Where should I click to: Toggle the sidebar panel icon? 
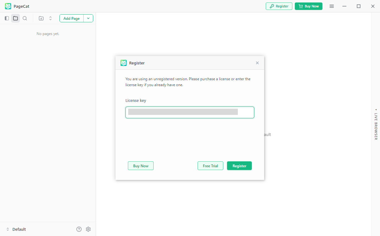(x=7, y=18)
